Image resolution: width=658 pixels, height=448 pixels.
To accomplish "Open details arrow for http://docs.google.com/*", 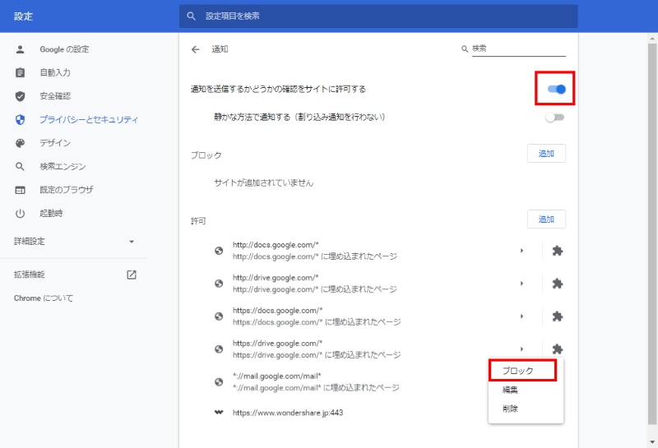I will [521, 251].
